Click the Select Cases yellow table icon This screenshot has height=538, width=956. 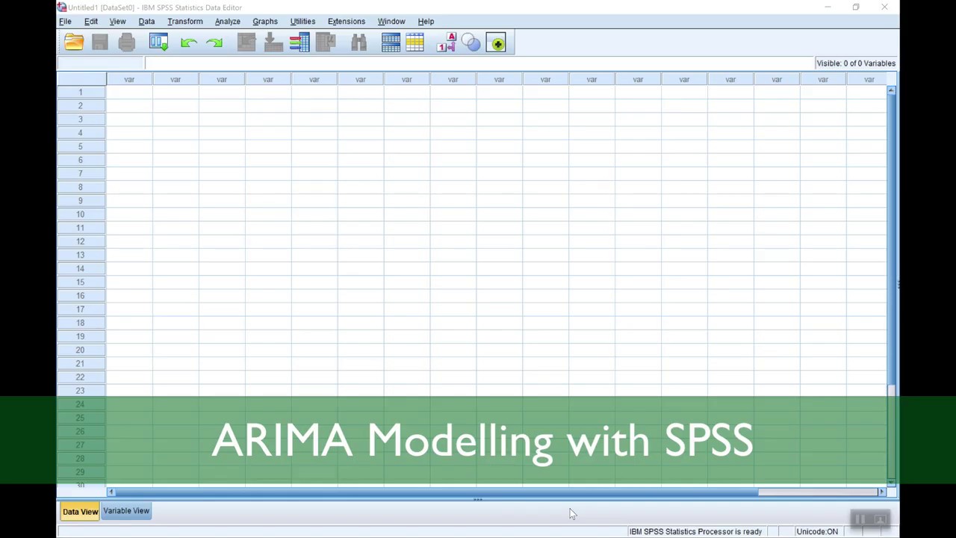pos(415,43)
